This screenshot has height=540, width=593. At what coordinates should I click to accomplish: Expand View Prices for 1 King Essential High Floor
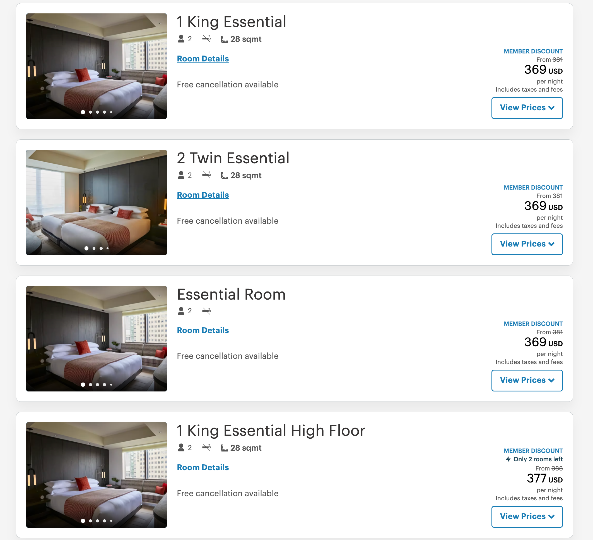point(527,517)
